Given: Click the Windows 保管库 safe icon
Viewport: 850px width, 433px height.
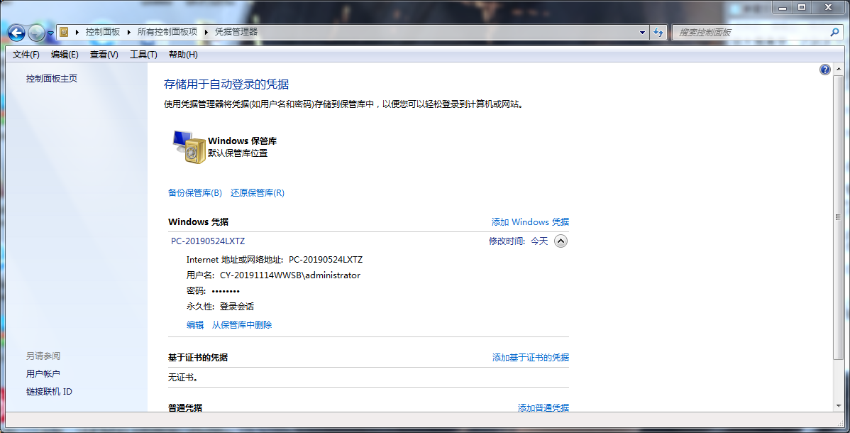Looking at the screenshot, I should tap(189, 146).
